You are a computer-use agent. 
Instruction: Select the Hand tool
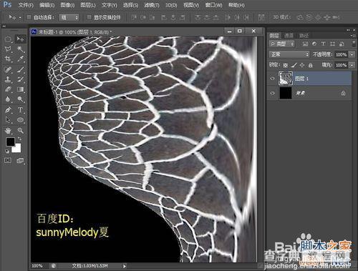[x=8, y=130]
